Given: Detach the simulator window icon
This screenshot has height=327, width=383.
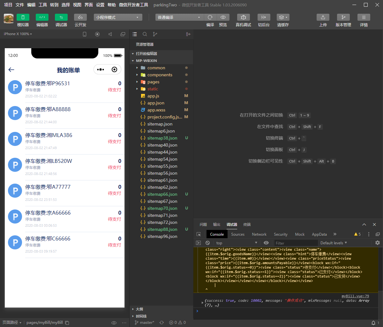Looking at the screenshot, I should [123, 34].
